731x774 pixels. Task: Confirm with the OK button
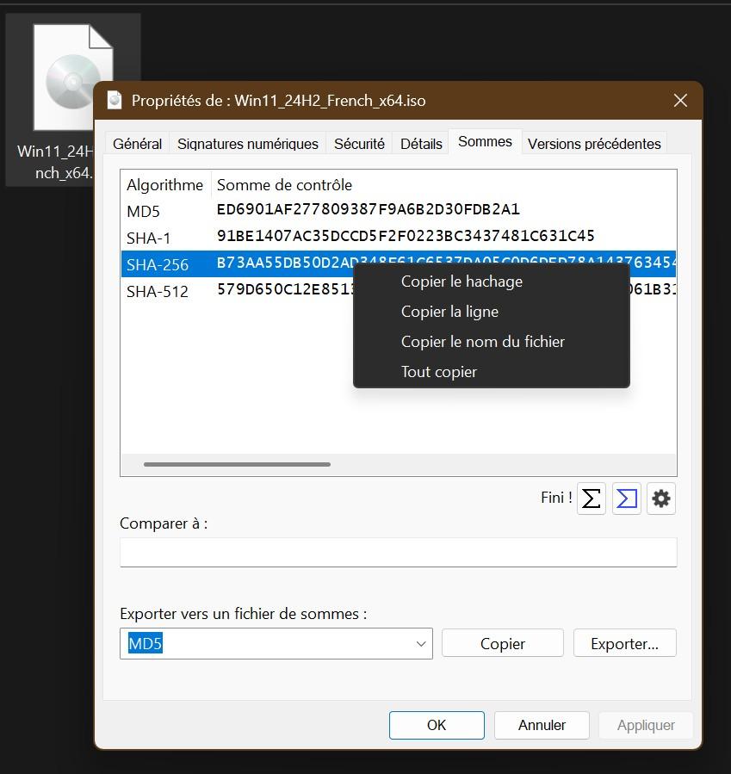437,725
